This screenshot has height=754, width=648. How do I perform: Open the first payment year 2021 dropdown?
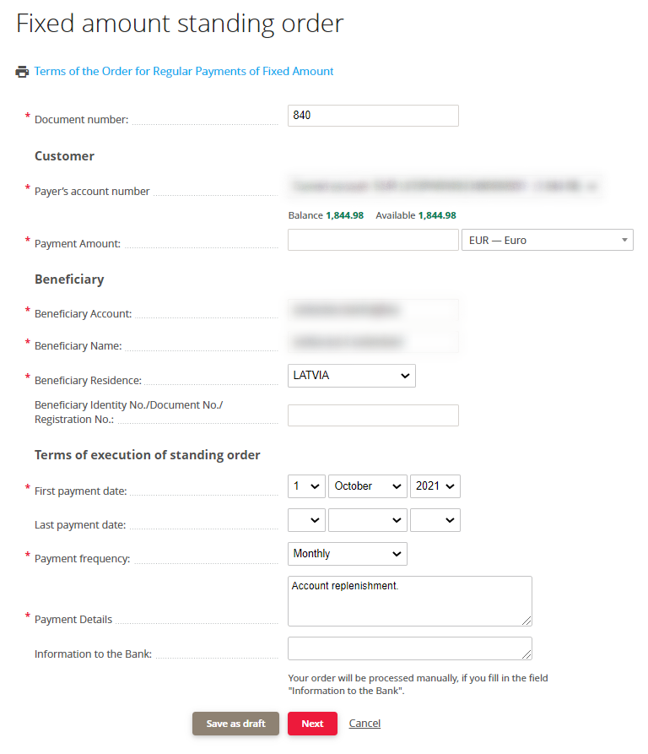point(435,486)
